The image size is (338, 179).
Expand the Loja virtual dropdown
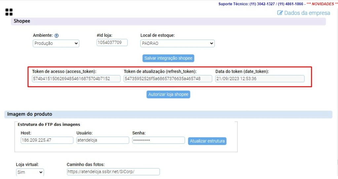click(30, 172)
